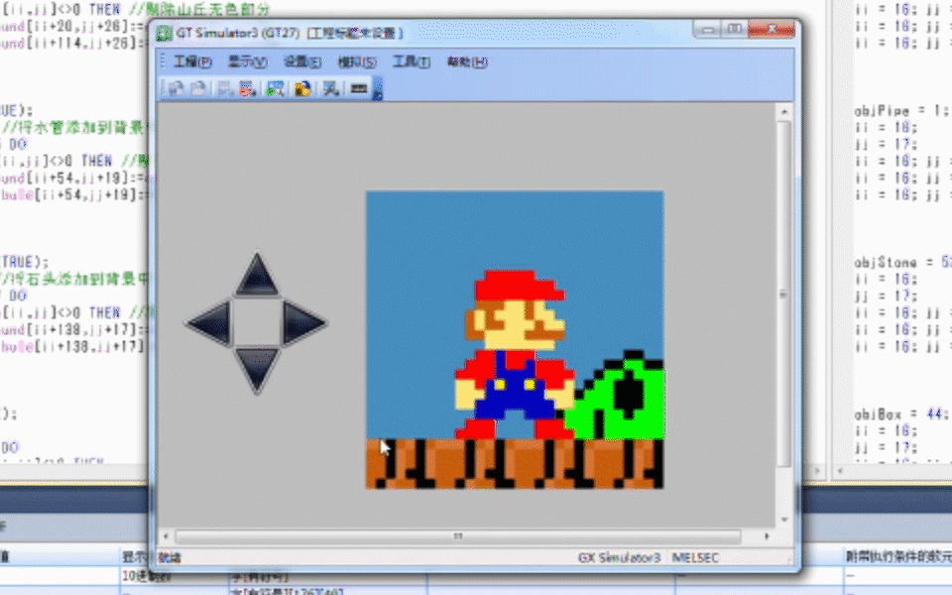Close the GT Simulator3 window
Viewport: 952px width, 595px height.
[x=772, y=29]
